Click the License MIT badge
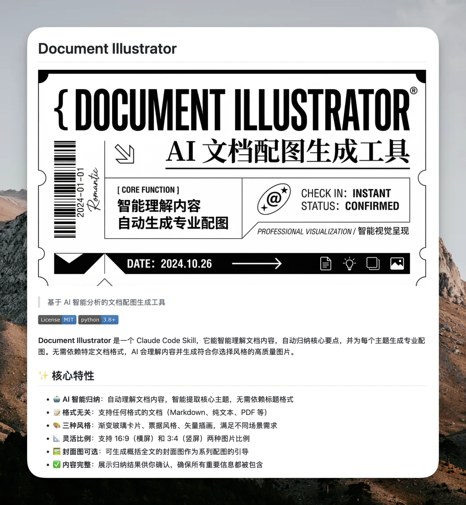This screenshot has height=505, width=466. point(57,320)
